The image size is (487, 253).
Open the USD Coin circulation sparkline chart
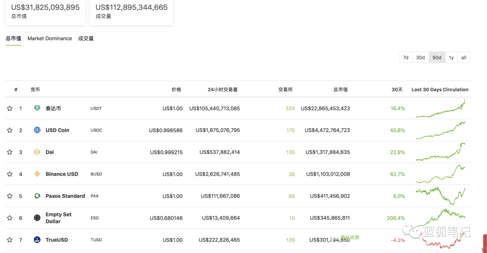tap(441, 130)
